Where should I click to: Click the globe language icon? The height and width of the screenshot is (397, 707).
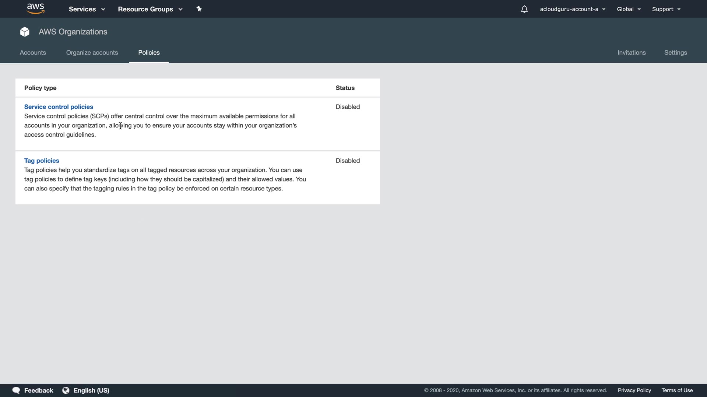(66, 390)
